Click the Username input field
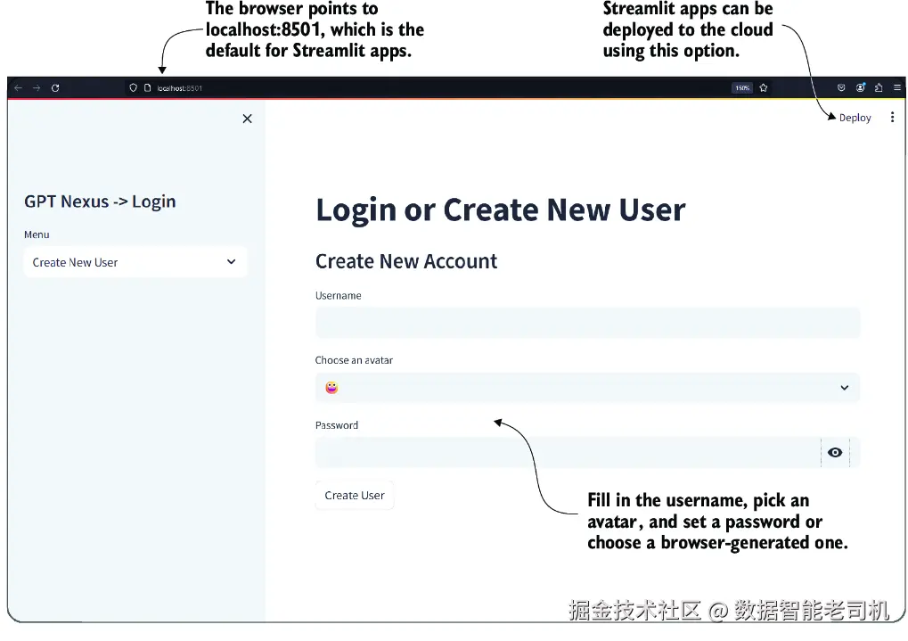 point(587,323)
